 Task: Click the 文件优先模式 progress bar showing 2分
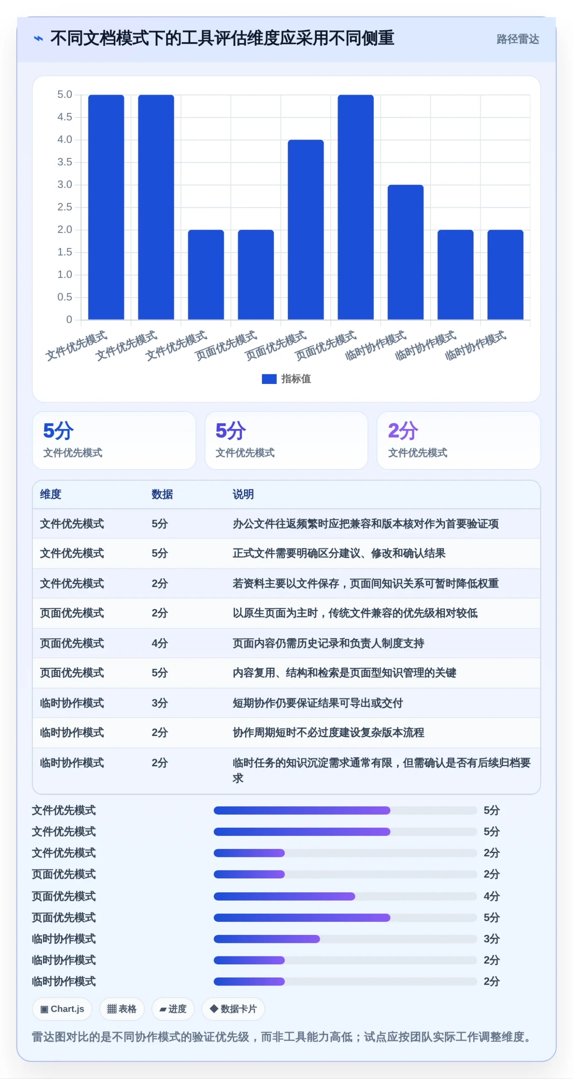tap(345, 853)
